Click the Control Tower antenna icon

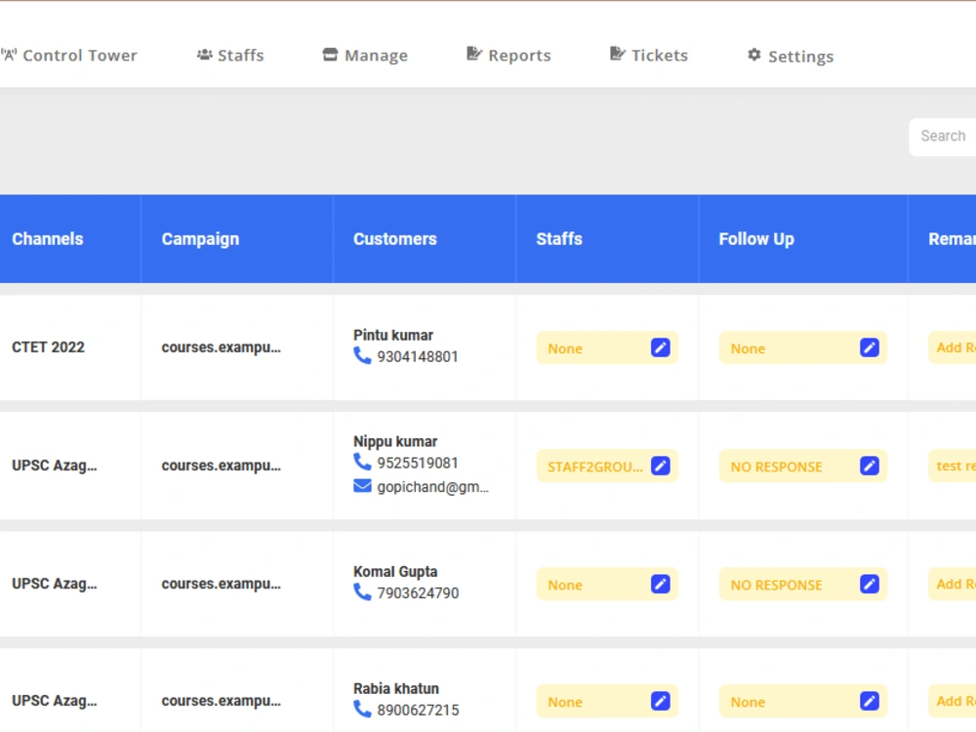point(9,55)
